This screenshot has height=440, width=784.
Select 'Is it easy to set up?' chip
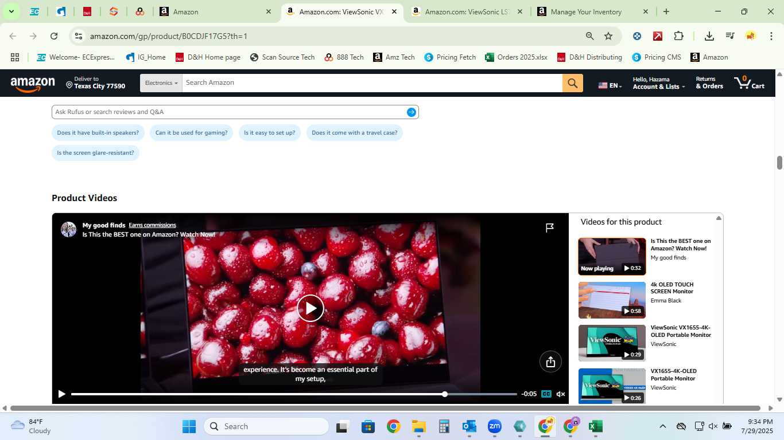coord(270,133)
